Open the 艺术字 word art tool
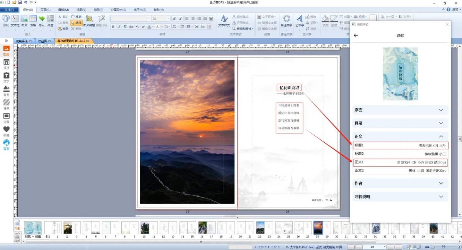This screenshot has width=462, height=250. (x=299, y=20)
